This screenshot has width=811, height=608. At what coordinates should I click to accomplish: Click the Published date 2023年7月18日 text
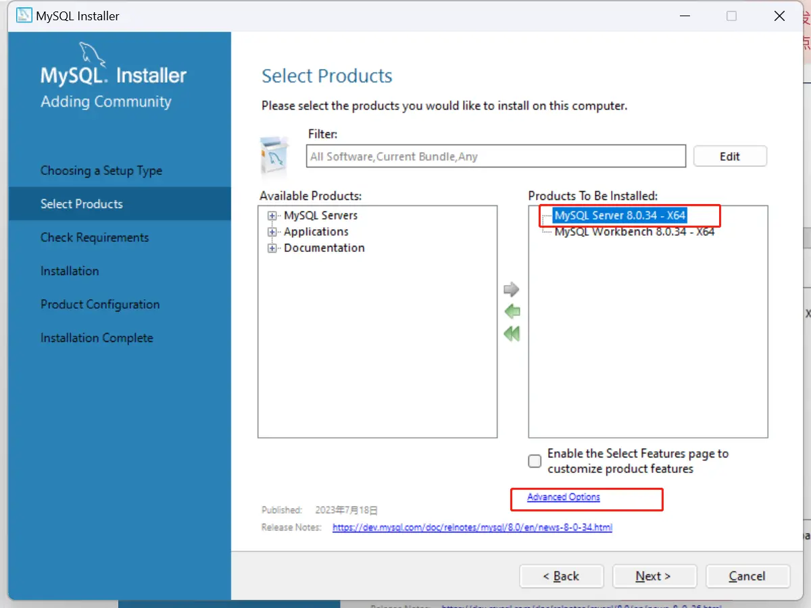tap(347, 510)
